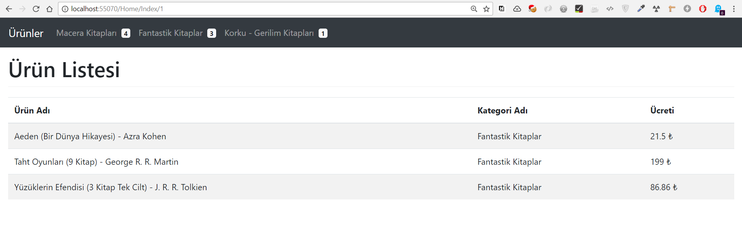Open the wooden ruler extension
Image resolution: width=742 pixels, height=250 pixels.
[672, 8]
